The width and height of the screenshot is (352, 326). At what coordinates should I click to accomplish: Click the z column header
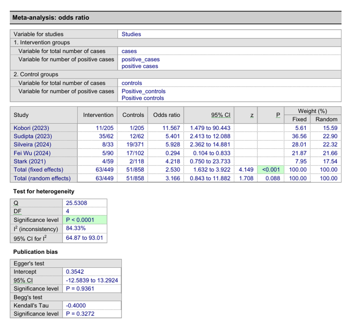(252, 115)
